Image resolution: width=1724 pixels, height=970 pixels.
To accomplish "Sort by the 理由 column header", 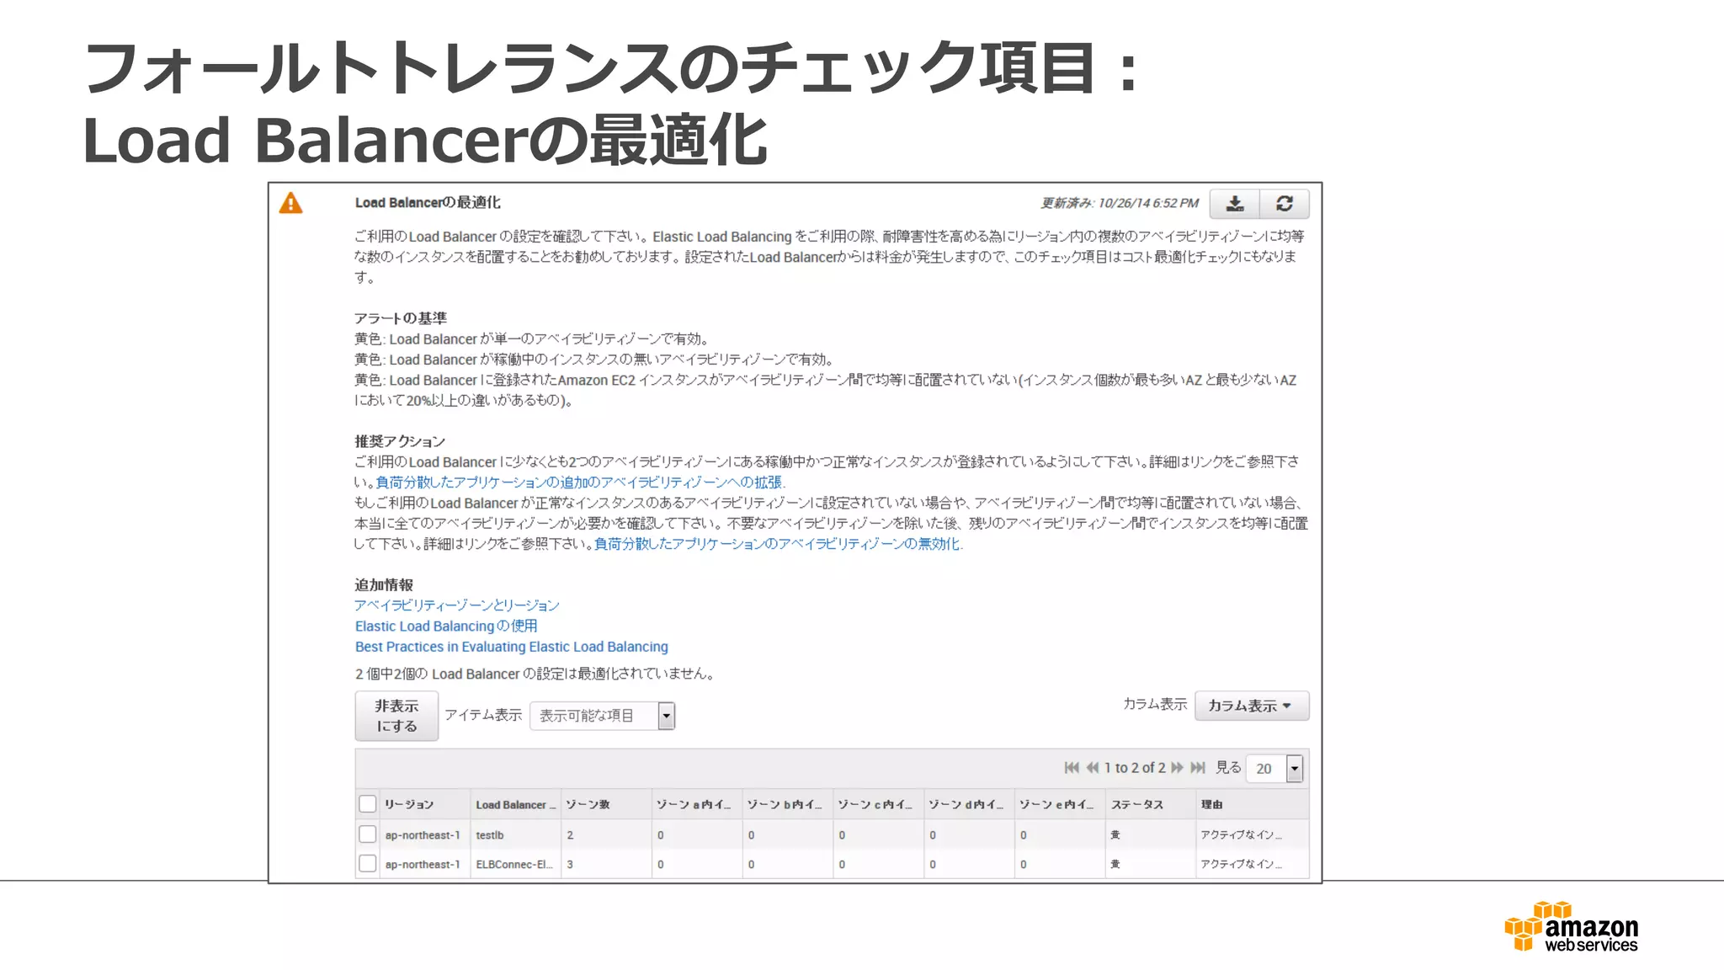I will click(1253, 804).
